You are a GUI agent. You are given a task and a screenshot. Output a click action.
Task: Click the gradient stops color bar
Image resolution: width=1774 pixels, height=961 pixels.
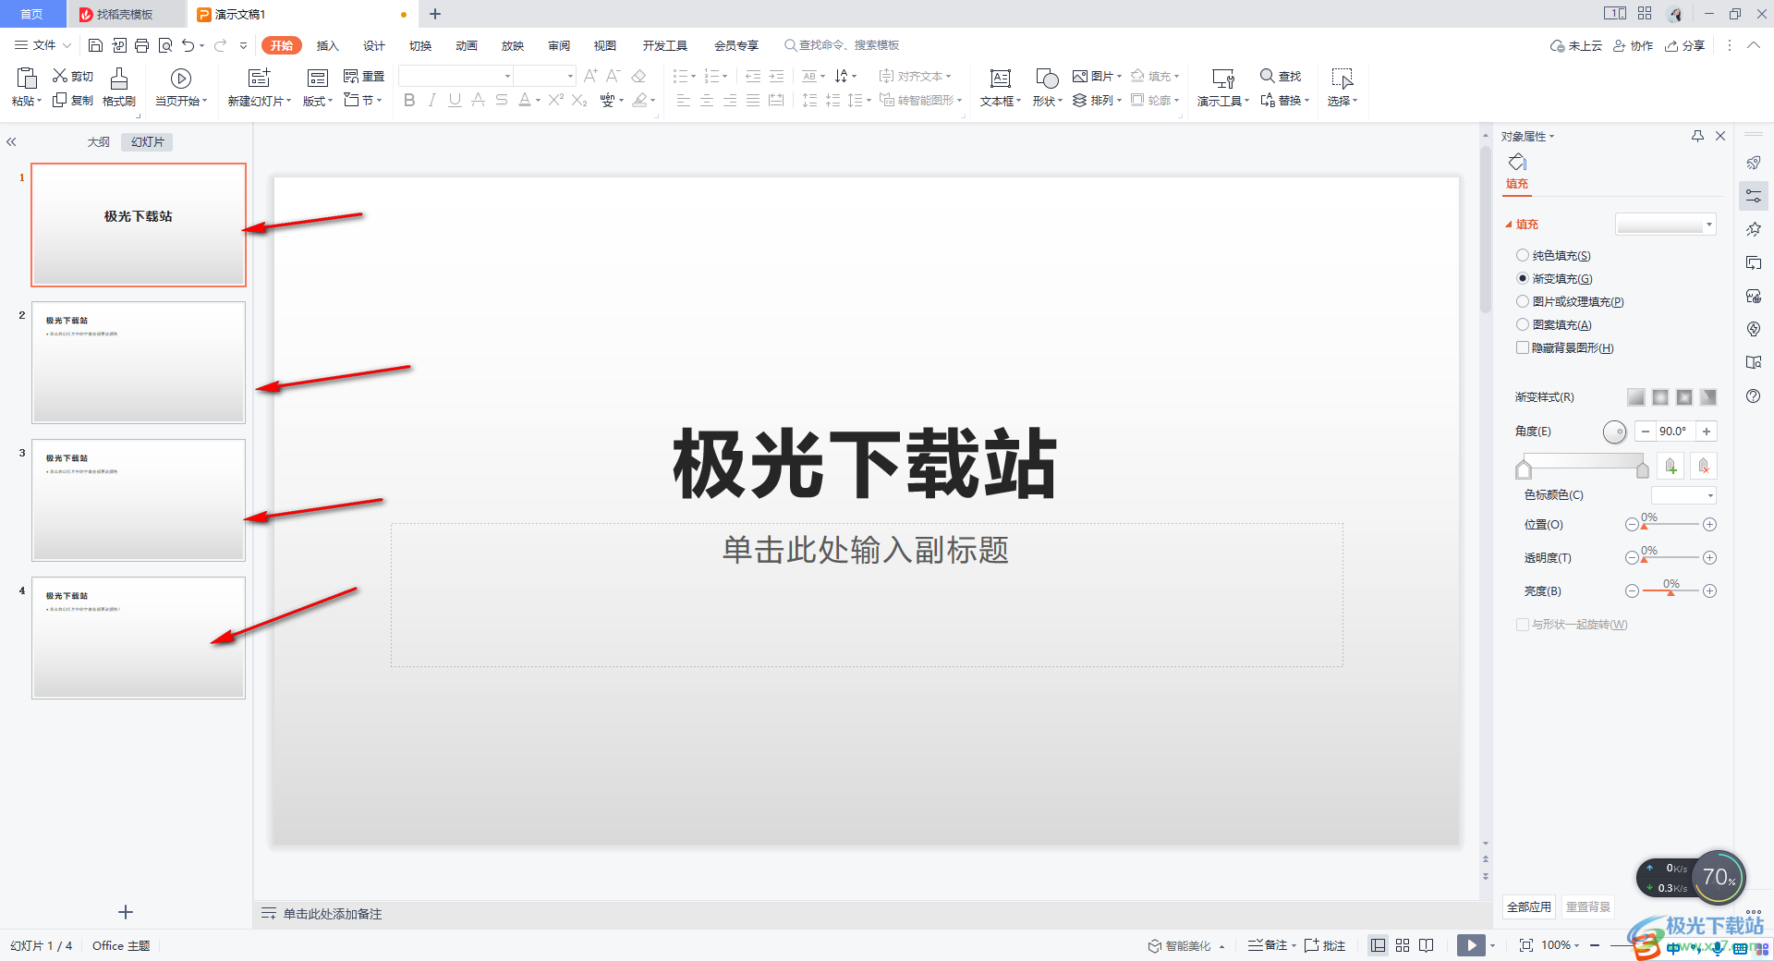[1583, 459]
